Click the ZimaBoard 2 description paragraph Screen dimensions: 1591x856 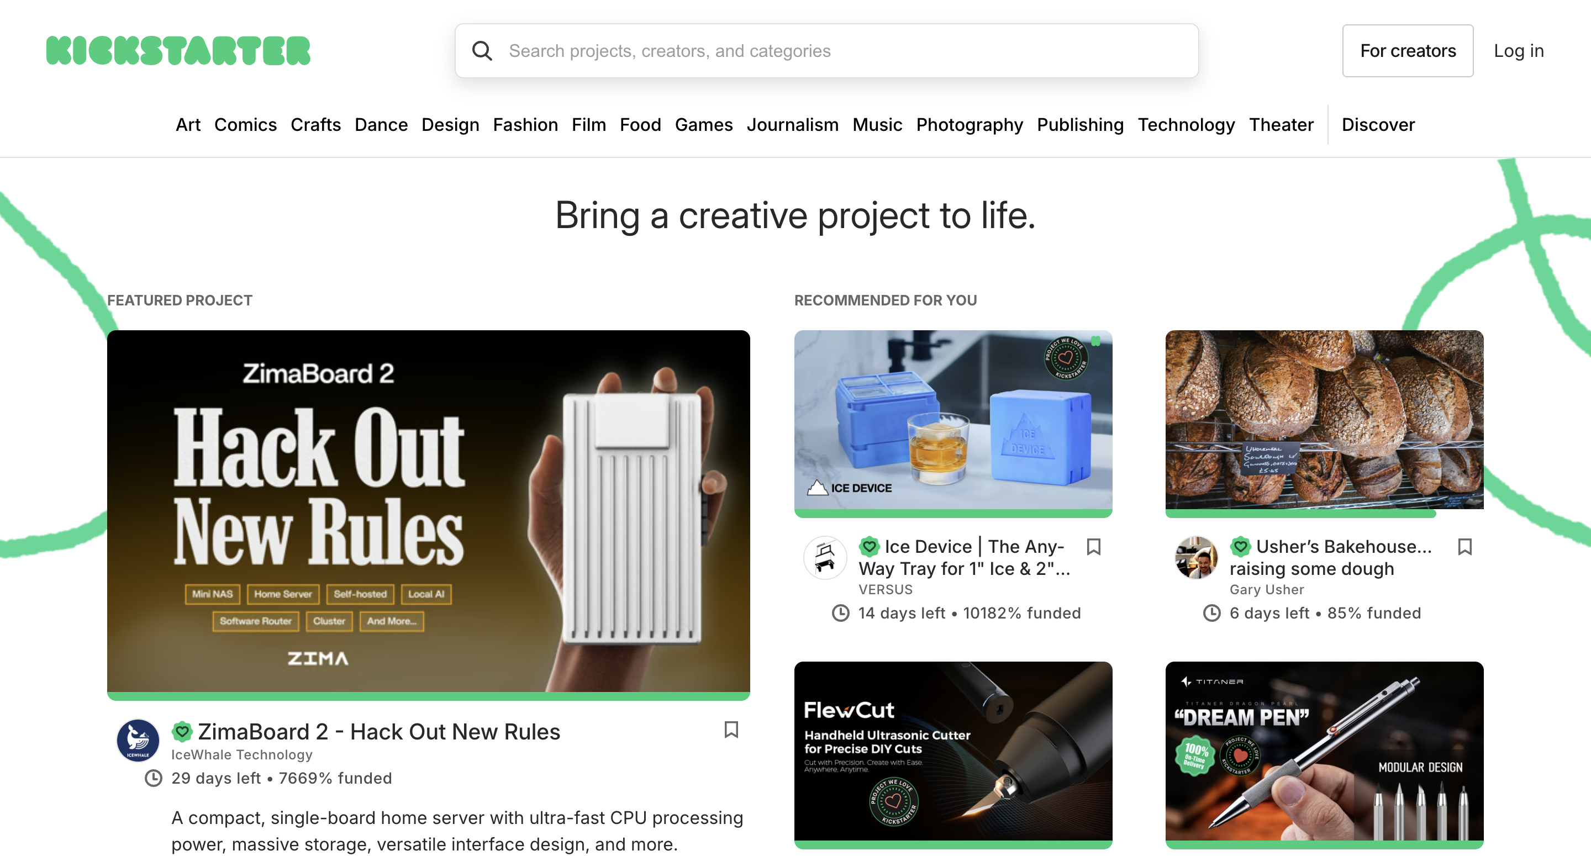[457, 831]
